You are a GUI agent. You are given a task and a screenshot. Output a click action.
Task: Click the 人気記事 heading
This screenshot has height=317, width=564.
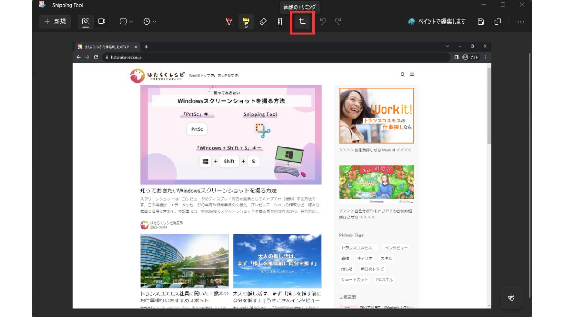point(348,297)
